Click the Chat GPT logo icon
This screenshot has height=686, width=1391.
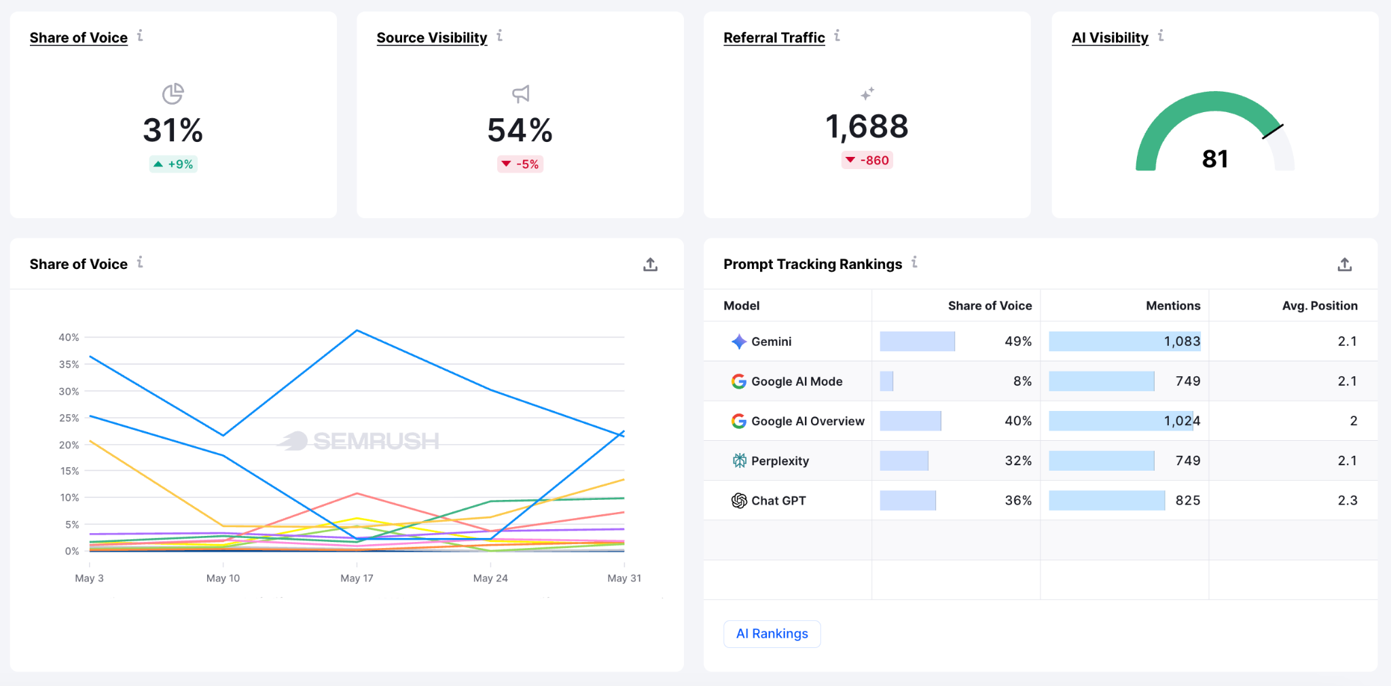point(739,501)
